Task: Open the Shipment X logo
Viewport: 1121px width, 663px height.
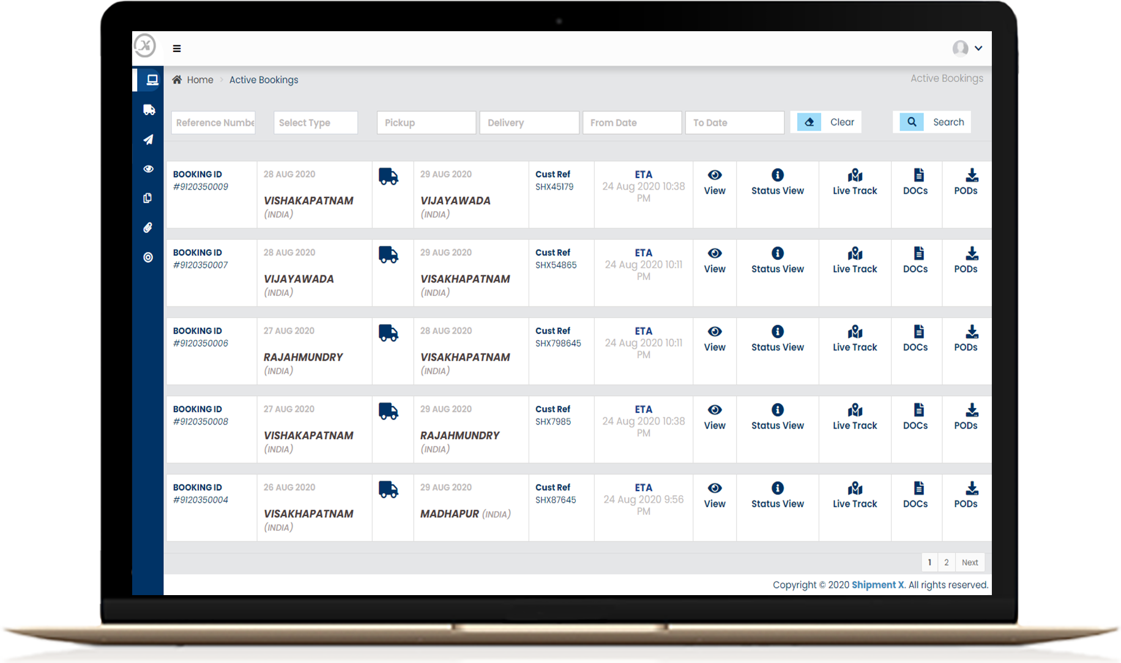Action: pos(145,46)
